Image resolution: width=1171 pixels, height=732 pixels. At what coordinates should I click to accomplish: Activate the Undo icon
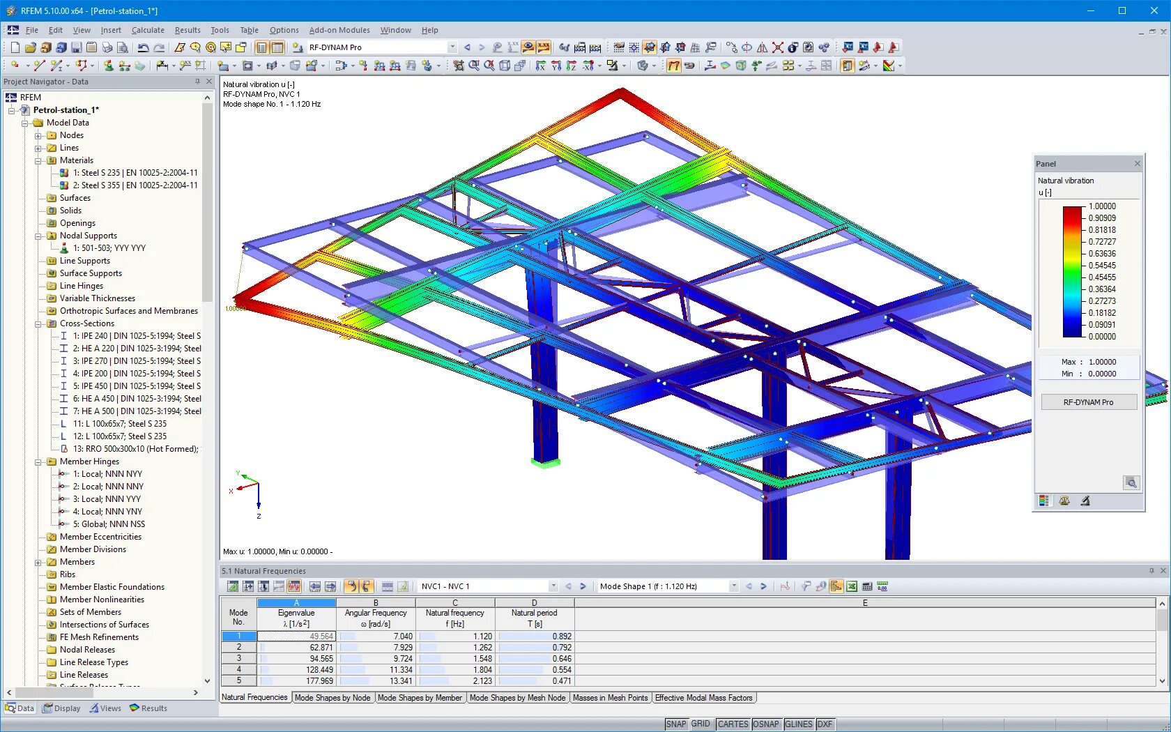point(144,47)
